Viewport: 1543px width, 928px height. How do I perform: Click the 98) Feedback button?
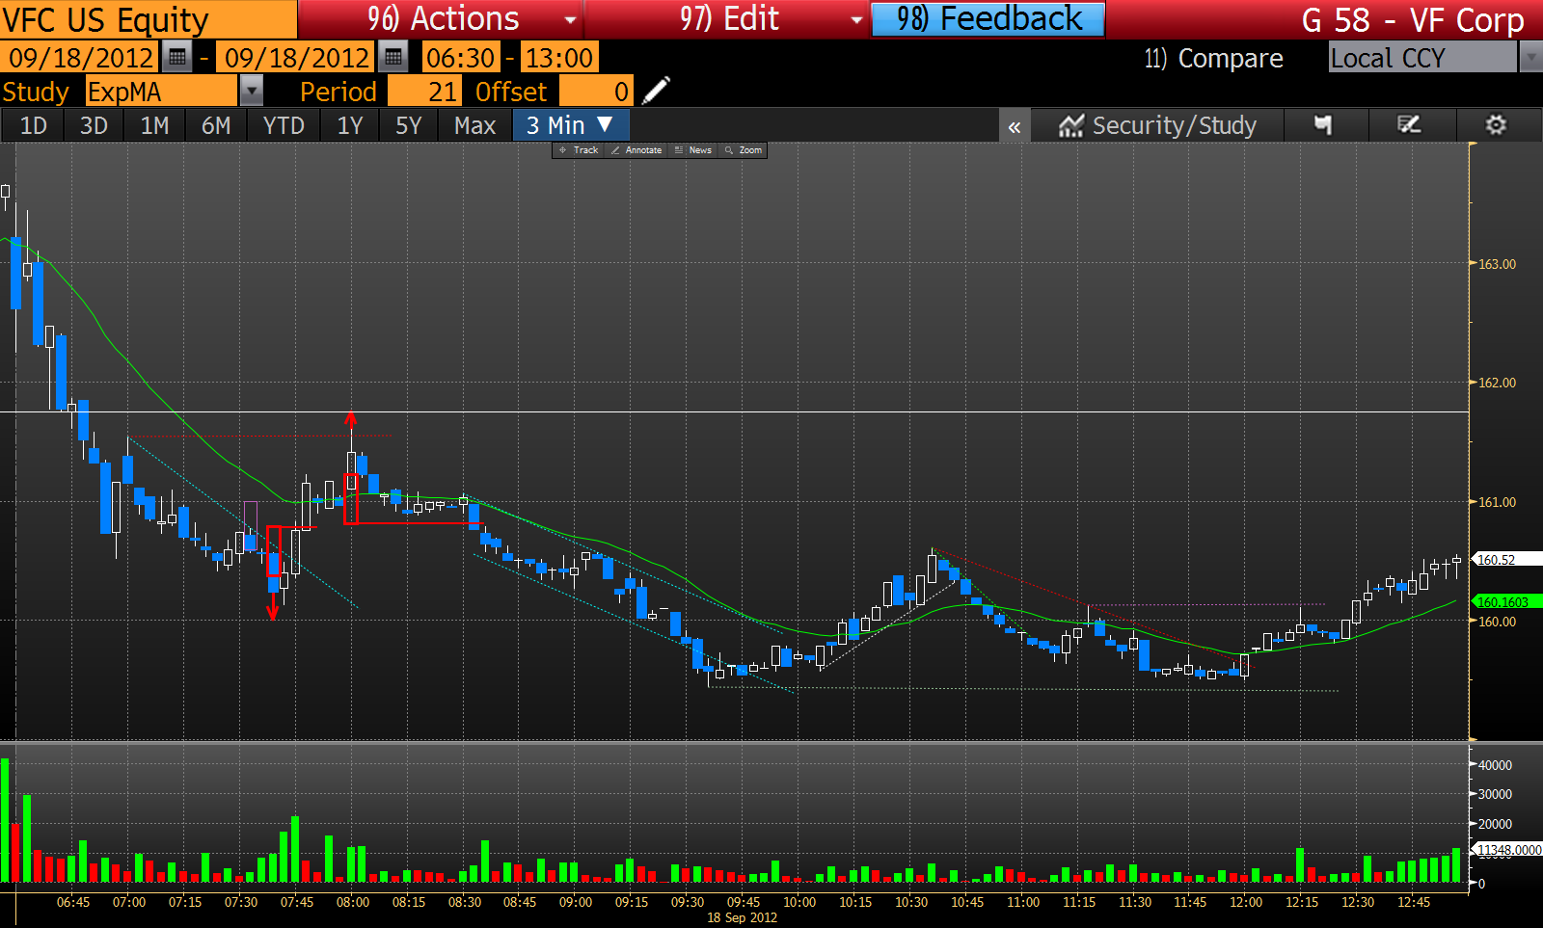tap(988, 19)
